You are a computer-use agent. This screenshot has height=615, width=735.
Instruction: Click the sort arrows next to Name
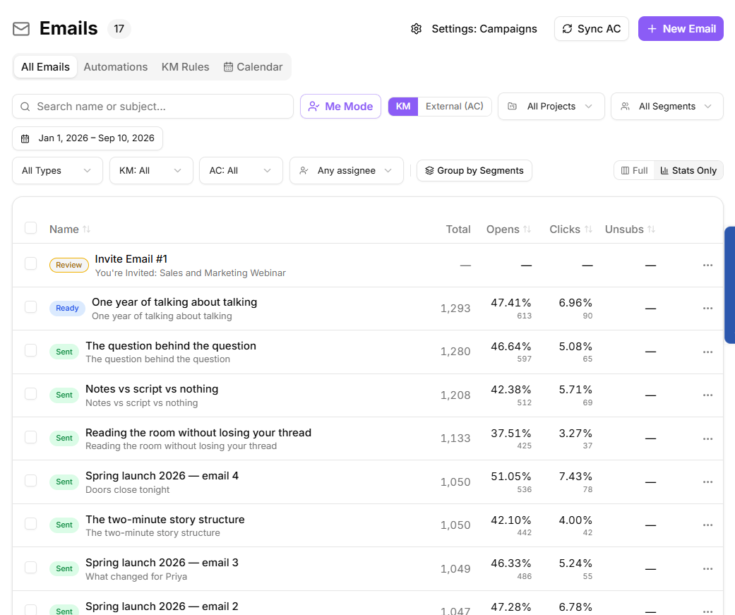point(86,229)
